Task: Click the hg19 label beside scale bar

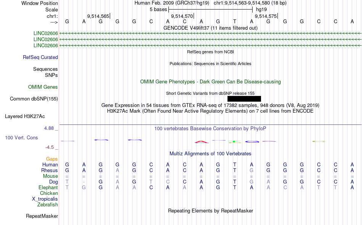Action: coord(261,10)
